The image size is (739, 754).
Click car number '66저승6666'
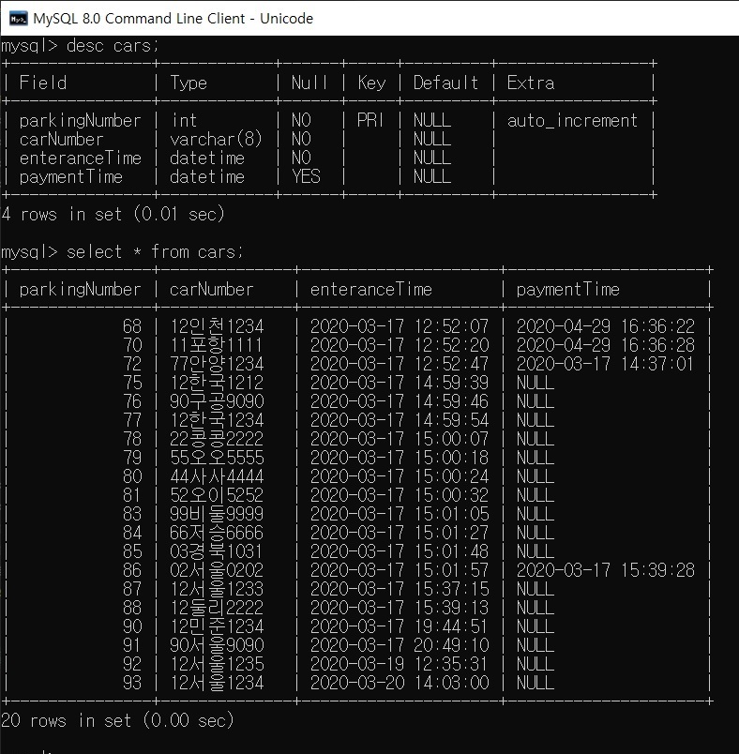[217, 533]
